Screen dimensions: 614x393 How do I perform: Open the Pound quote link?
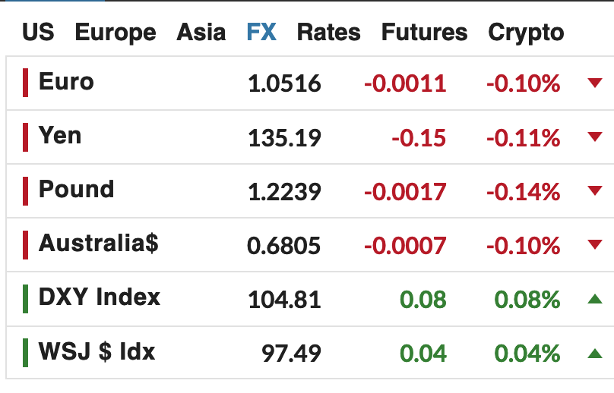tap(76, 189)
